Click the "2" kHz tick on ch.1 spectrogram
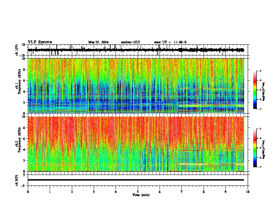The height and width of the screenshot is (215, 279). coord(25,103)
